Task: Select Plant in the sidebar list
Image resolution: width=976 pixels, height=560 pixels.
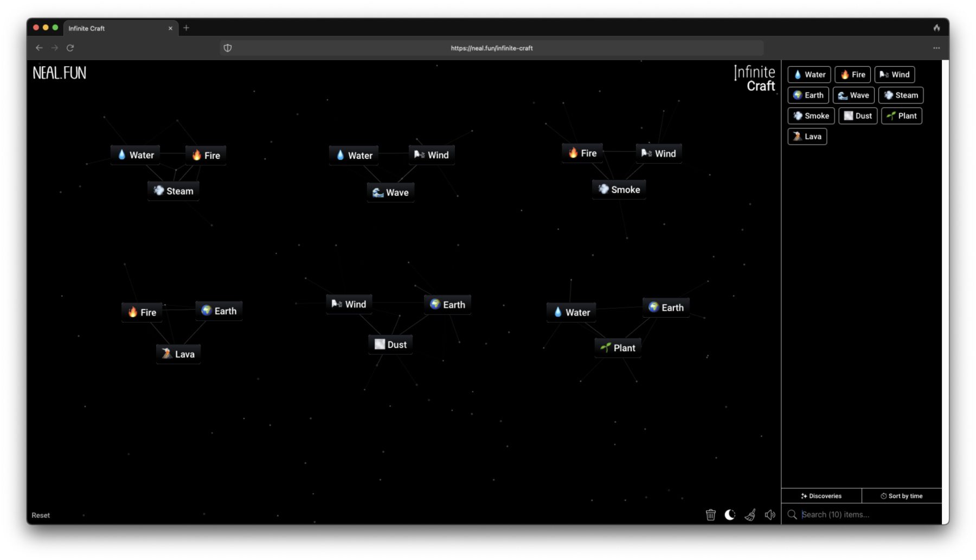Action: click(901, 116)
